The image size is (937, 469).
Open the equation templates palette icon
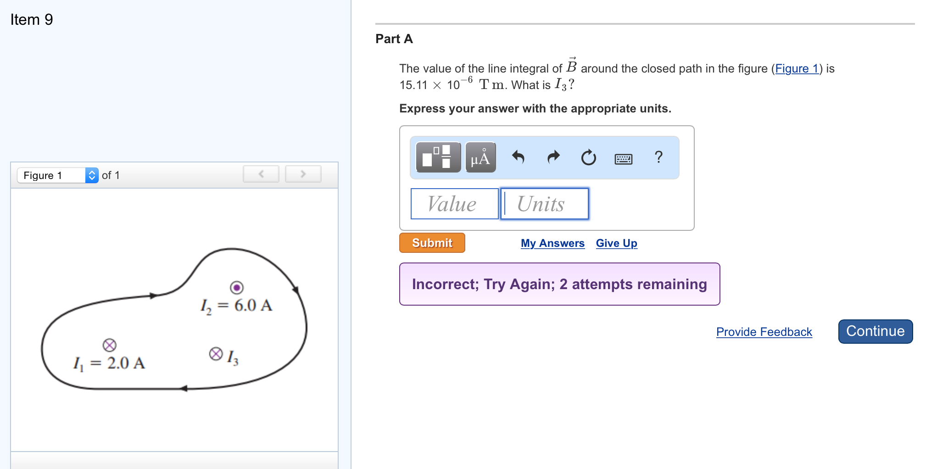437,157
